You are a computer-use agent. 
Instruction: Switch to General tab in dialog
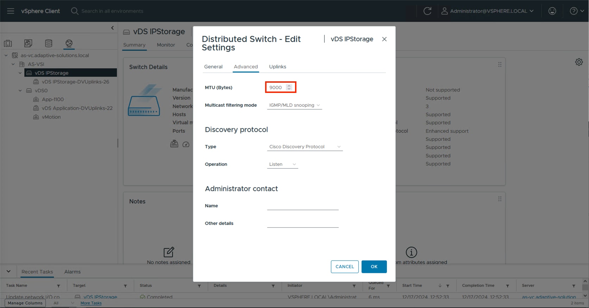click(213, 67)
